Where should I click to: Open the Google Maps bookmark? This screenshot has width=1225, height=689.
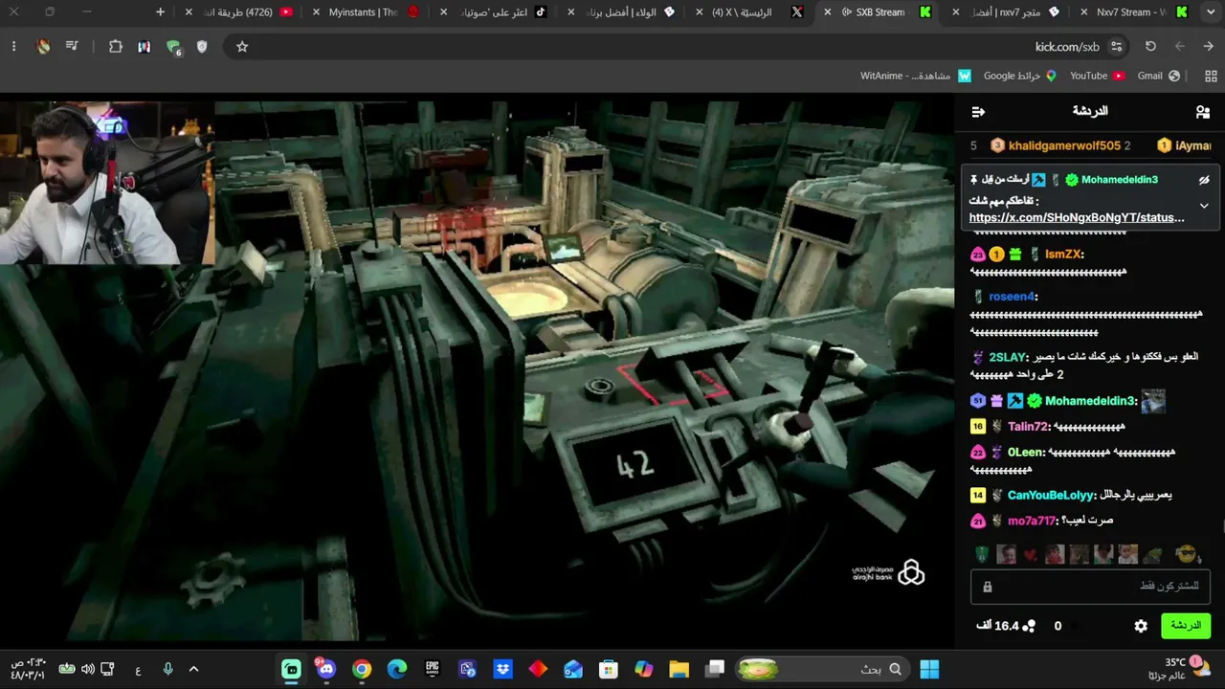[1019, 76]
